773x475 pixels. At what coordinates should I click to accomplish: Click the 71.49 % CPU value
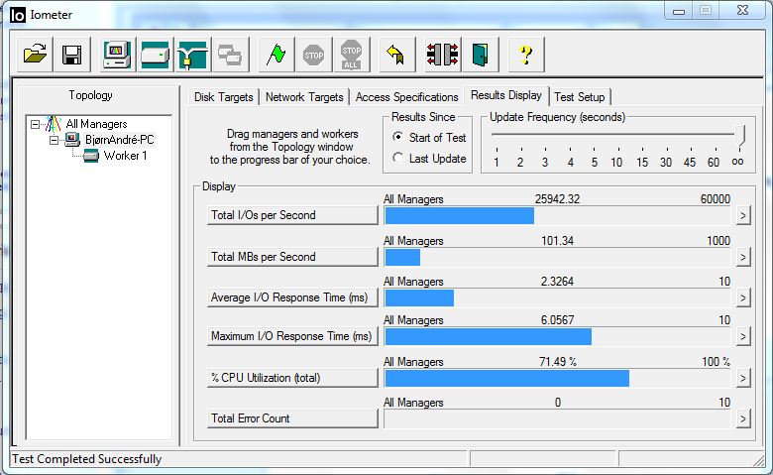coord(558,362)
